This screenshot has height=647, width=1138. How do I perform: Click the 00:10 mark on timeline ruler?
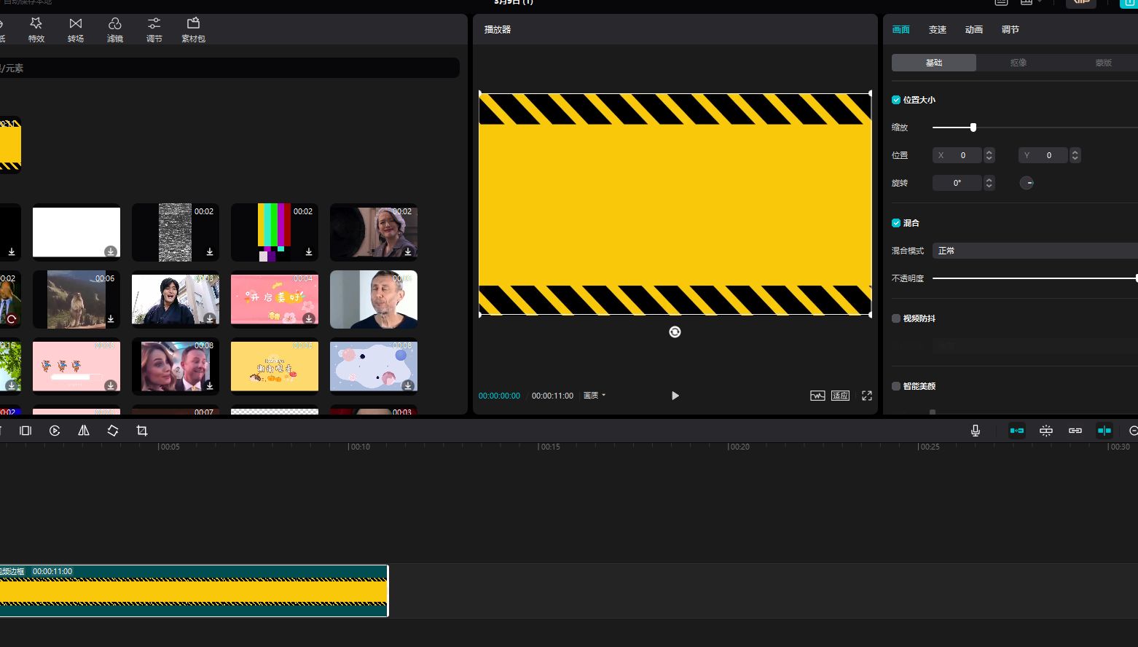(x=358, y=447)
